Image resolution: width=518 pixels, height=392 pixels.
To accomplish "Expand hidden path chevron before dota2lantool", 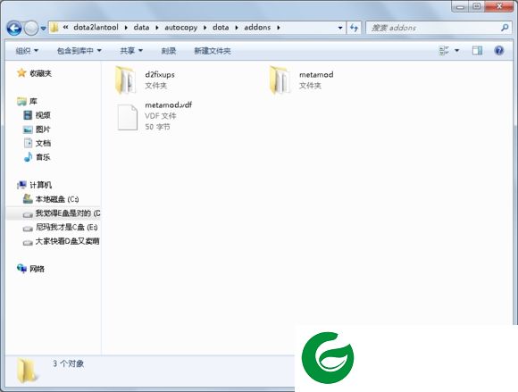I will 65,28.
